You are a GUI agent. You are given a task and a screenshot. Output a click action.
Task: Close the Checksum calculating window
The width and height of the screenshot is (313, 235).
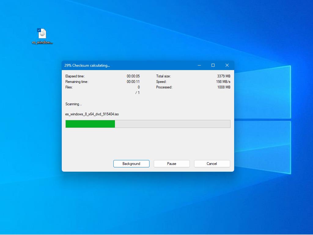(227, 65)
